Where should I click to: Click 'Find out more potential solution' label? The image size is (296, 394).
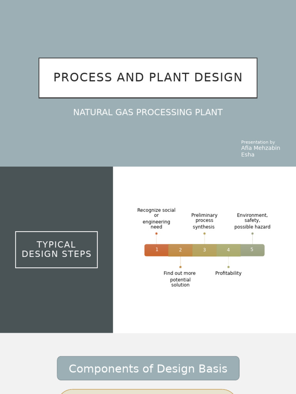pos(180,279)
